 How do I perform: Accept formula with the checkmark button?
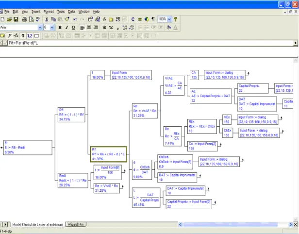point(5,43)
